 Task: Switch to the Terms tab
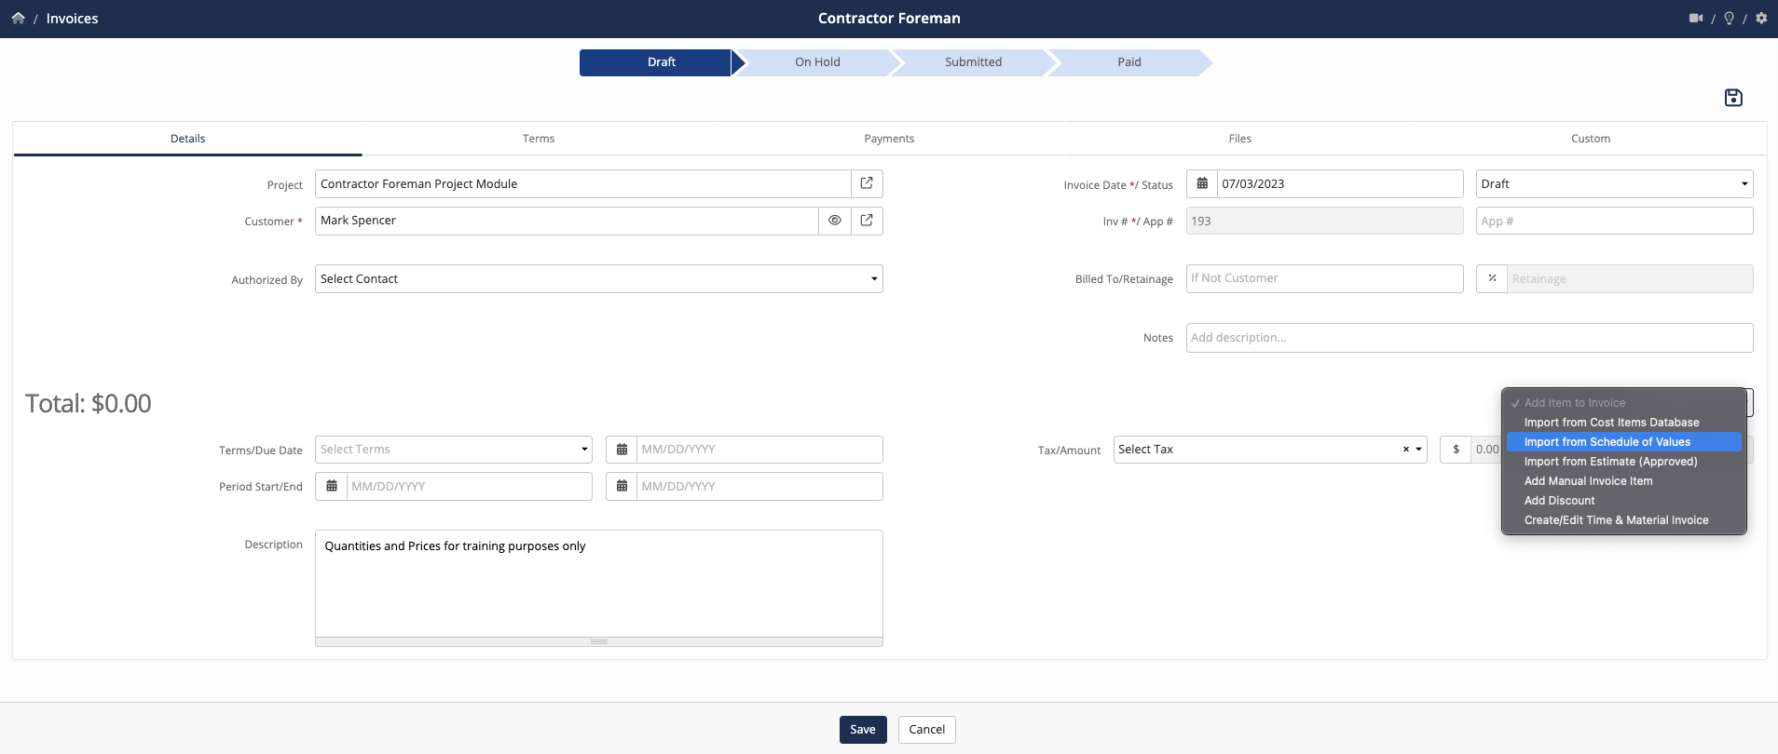click(539, 139)
